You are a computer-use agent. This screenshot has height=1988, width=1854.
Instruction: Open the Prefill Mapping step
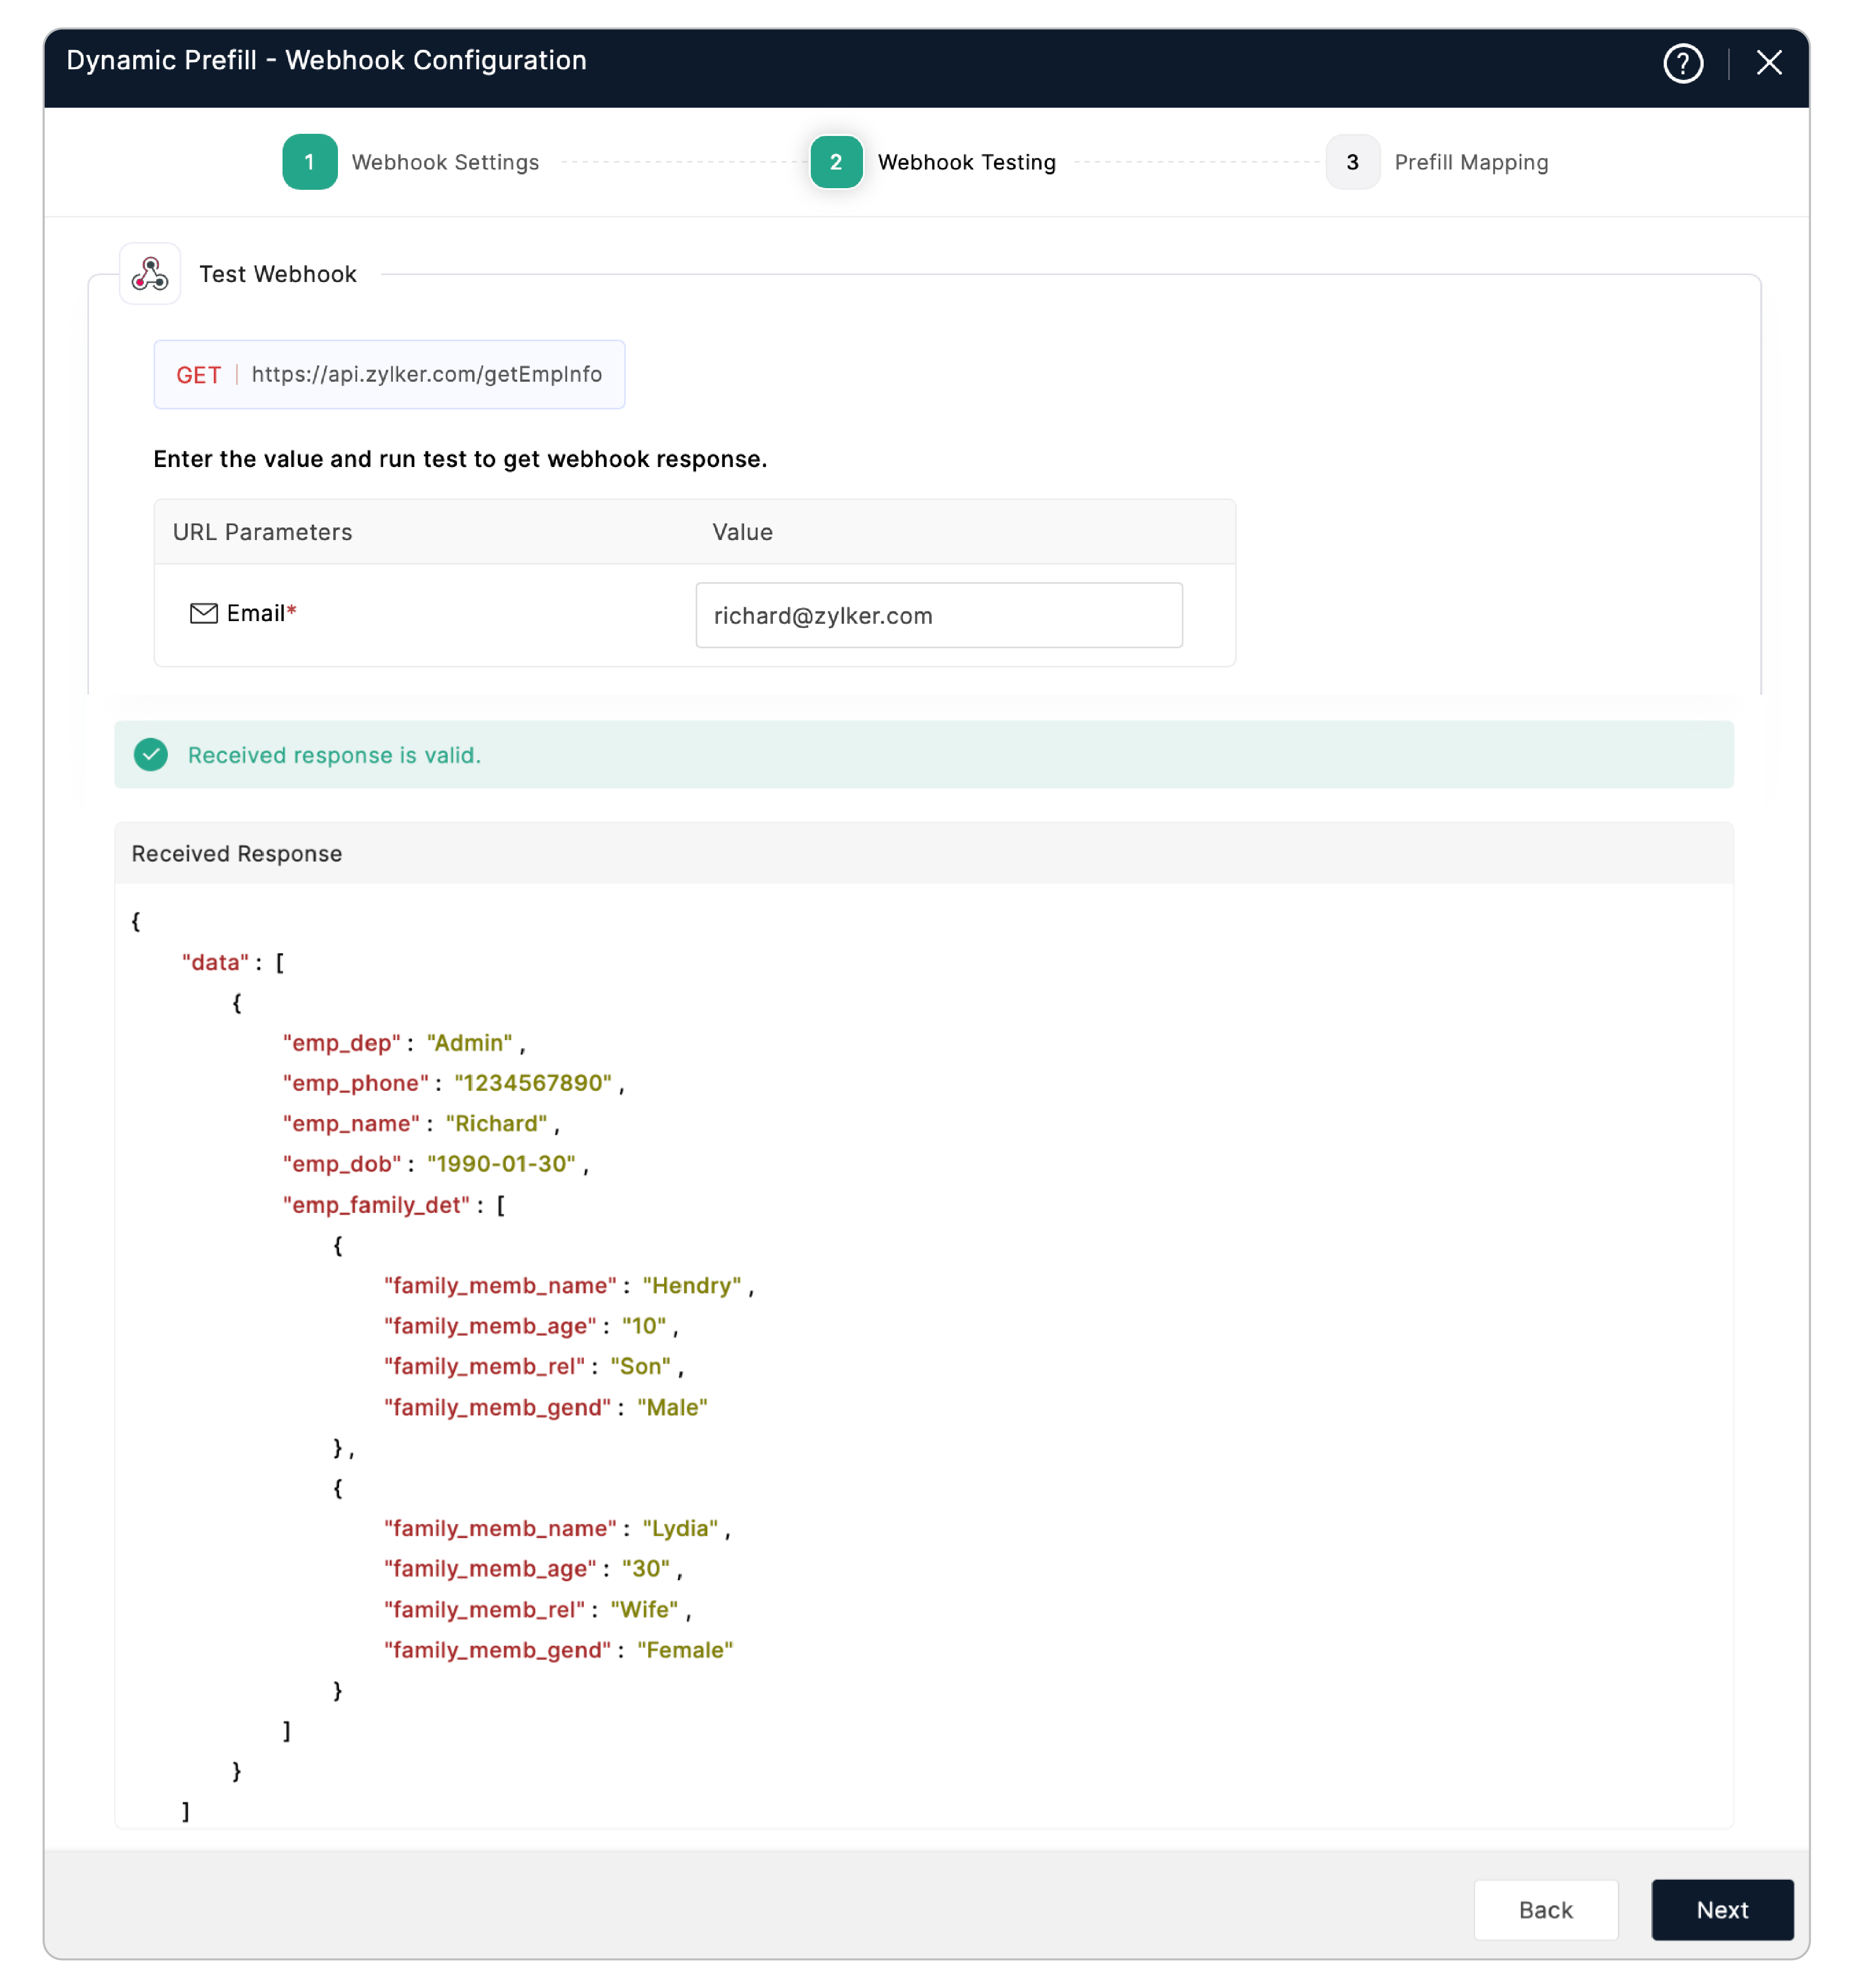click(x=1470, y=162)
